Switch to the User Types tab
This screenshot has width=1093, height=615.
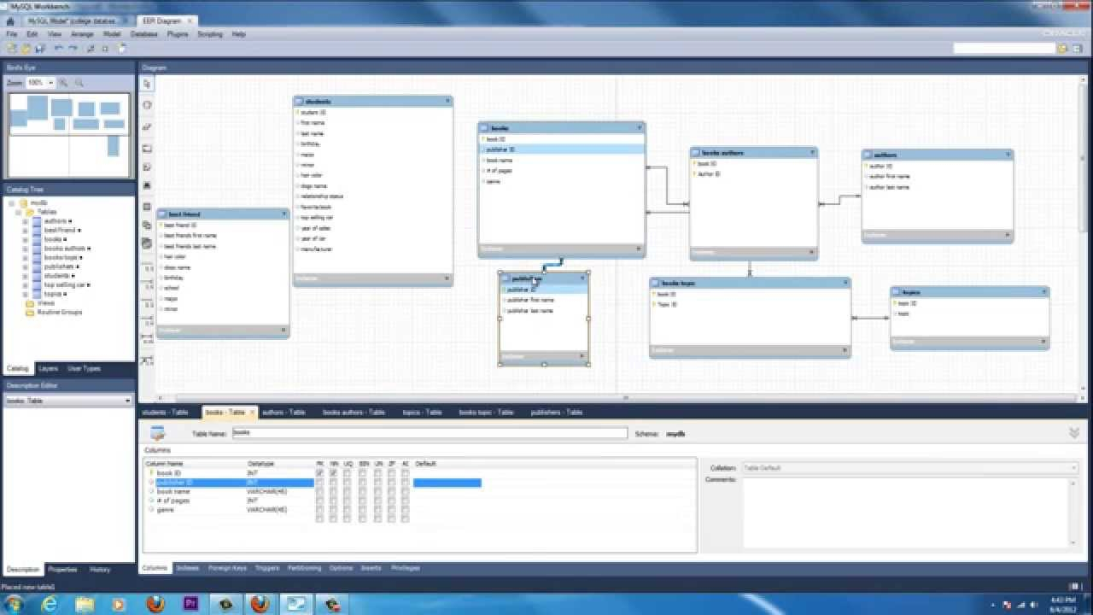84,368
